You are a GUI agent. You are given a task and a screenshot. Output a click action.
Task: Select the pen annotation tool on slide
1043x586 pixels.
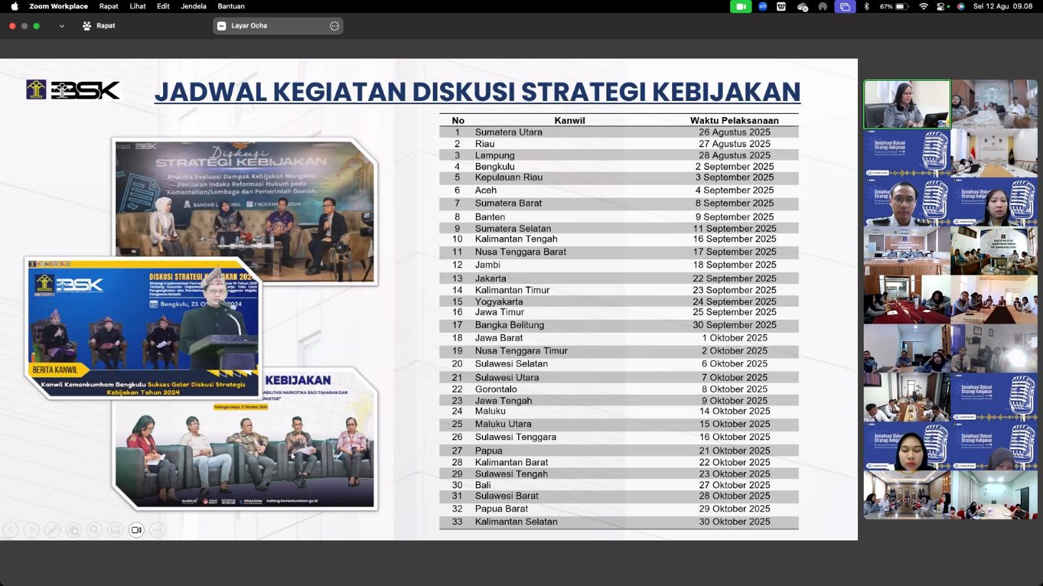52,530
